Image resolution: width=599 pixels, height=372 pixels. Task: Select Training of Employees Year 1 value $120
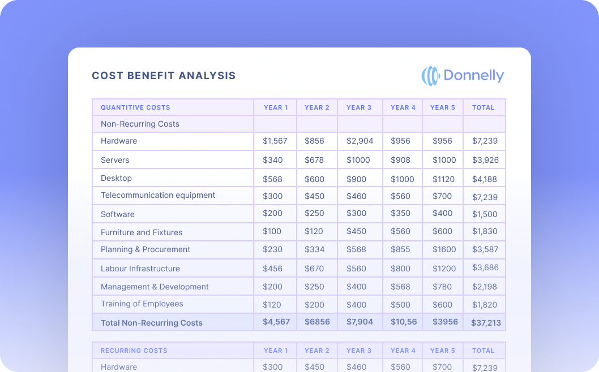272,305
